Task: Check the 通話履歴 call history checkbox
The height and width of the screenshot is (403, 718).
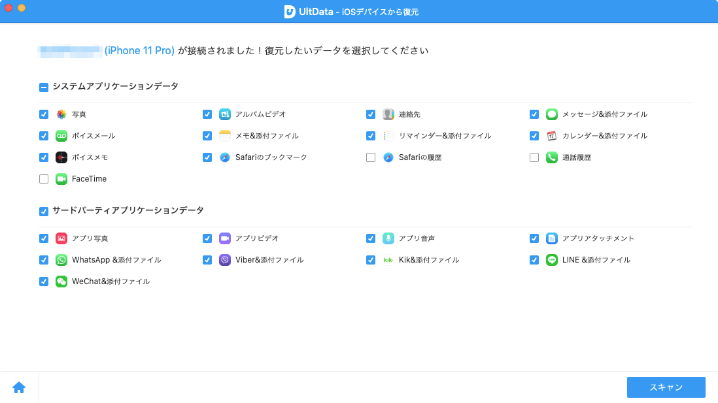Action: click(x=534, y=157)
